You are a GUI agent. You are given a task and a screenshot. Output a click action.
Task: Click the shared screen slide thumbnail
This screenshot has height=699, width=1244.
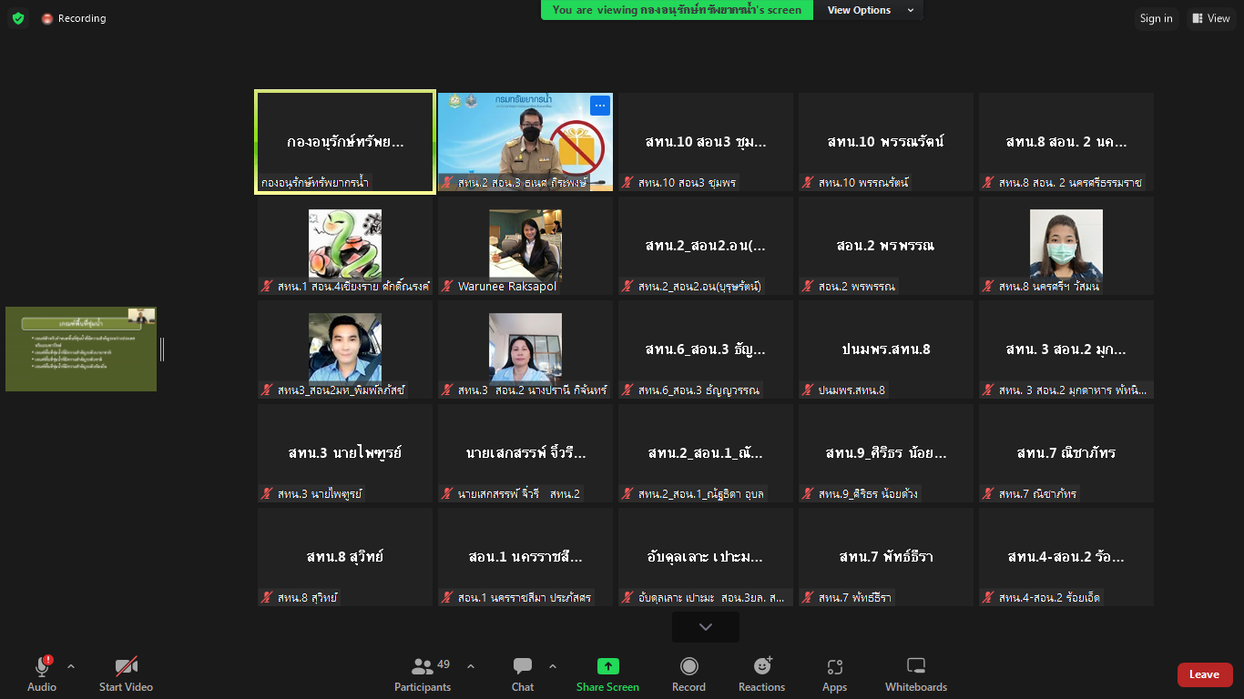click(81, 349)
